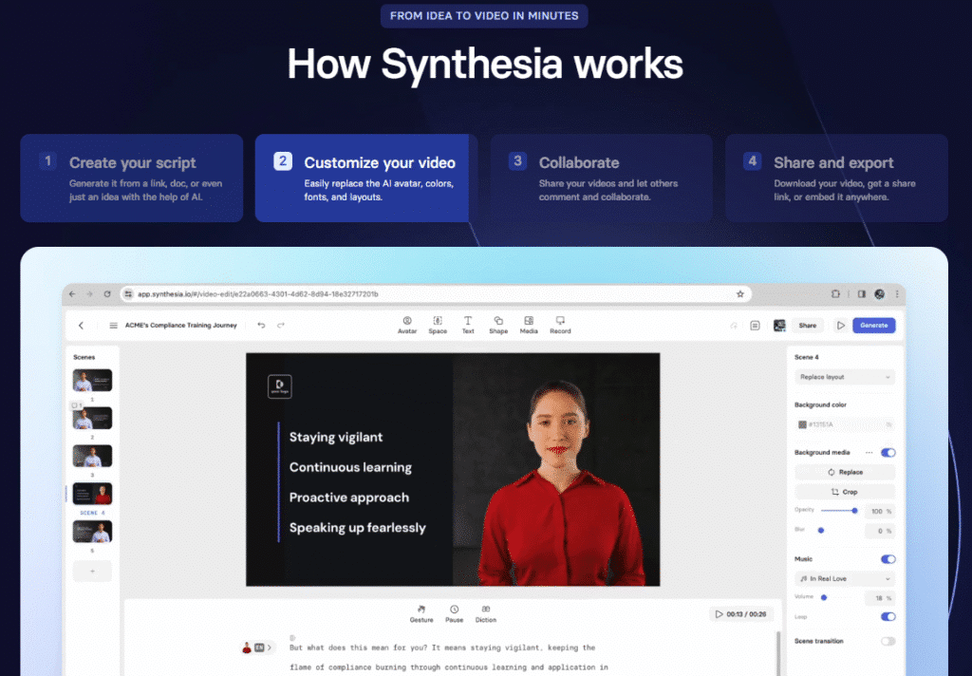This screenshot has height=676, width=972.
Task: Adjust the Opacity slider
Action: click(839, 511)
